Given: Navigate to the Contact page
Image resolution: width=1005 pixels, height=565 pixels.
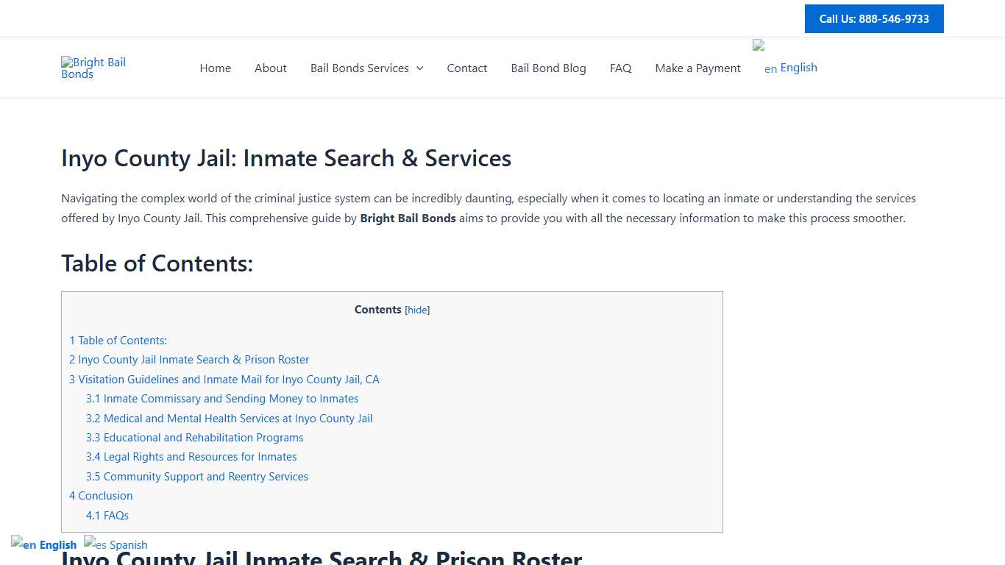Looking at the screenshot, I should [x=466, y=68].
